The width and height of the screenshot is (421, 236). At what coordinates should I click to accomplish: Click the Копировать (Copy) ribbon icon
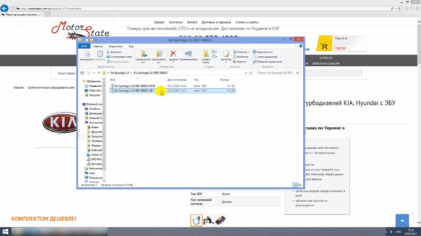click(86, 55)
